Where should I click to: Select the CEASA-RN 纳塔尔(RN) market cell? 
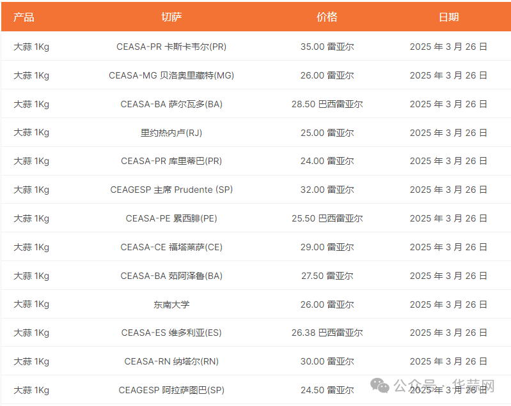pos(171,361)
